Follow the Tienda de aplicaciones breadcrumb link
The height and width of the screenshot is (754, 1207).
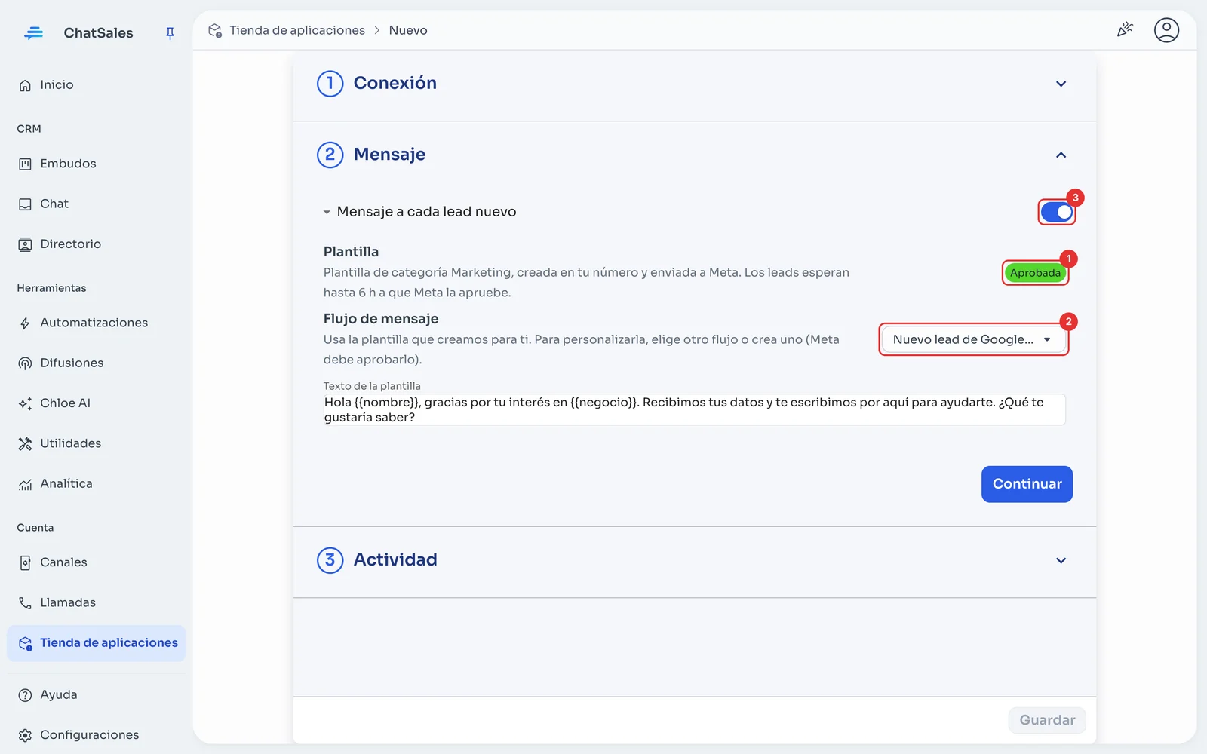tap(297, 30)
